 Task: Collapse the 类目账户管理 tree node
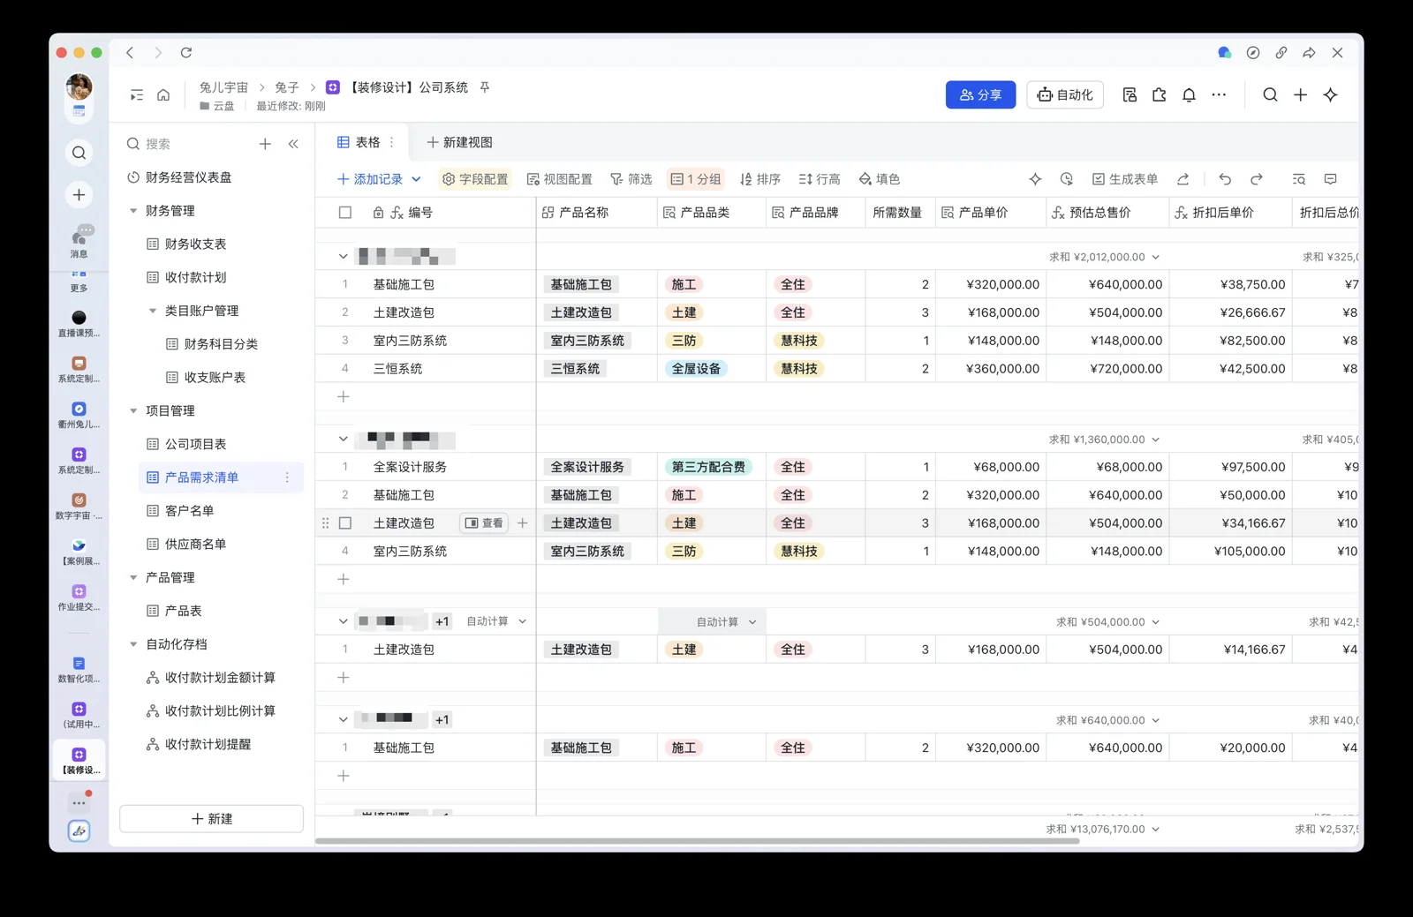click(153, 311)
